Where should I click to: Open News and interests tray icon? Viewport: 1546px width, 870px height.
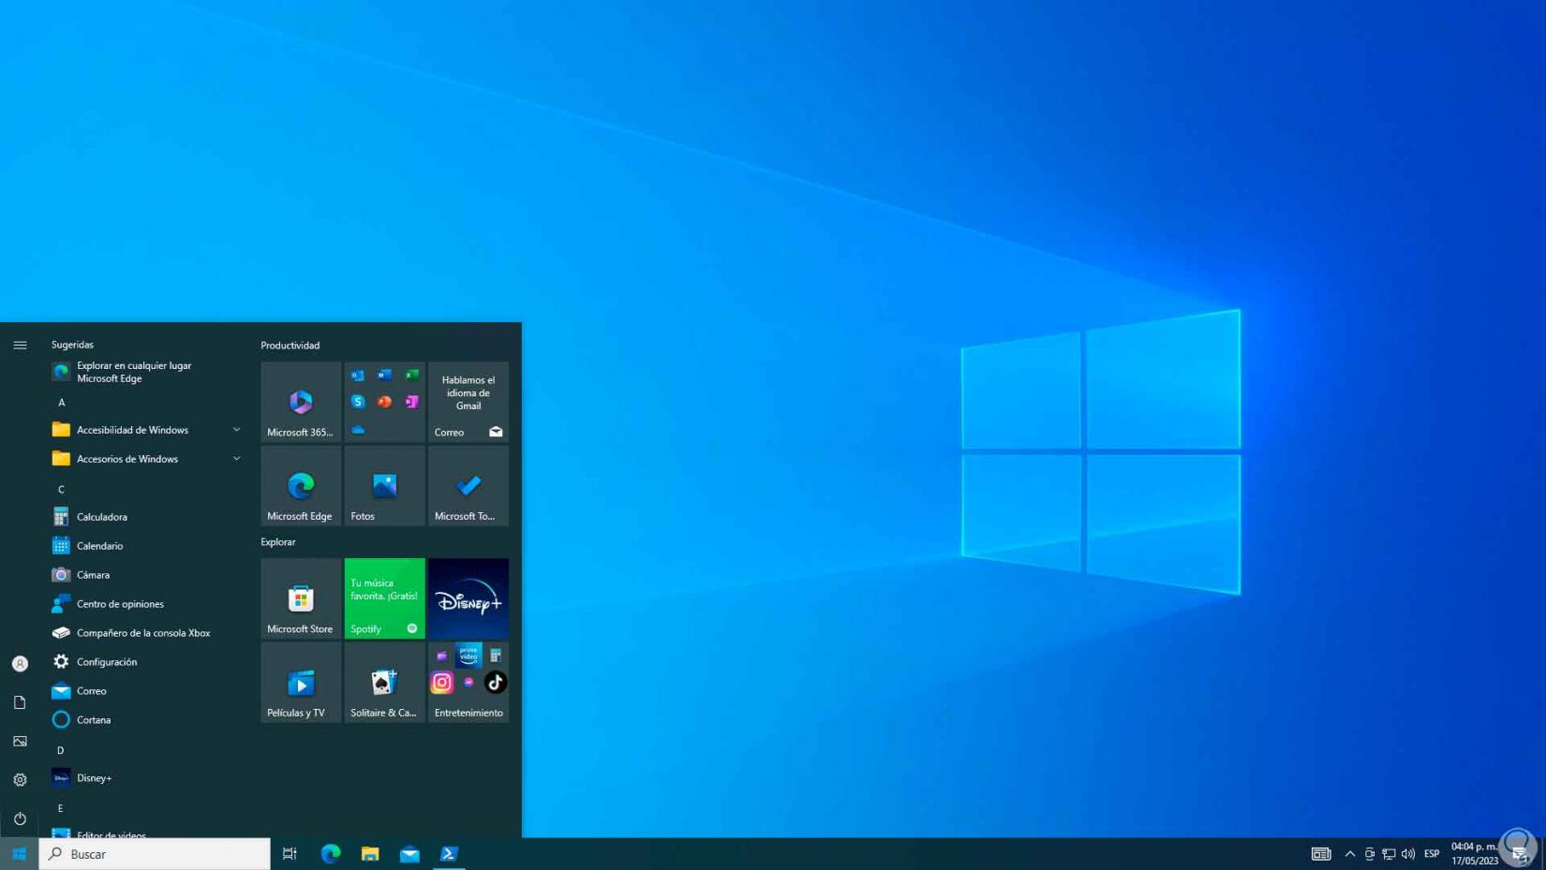click(1321, 854)
